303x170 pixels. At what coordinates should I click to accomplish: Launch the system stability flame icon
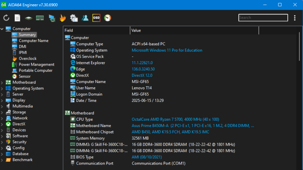63,18
